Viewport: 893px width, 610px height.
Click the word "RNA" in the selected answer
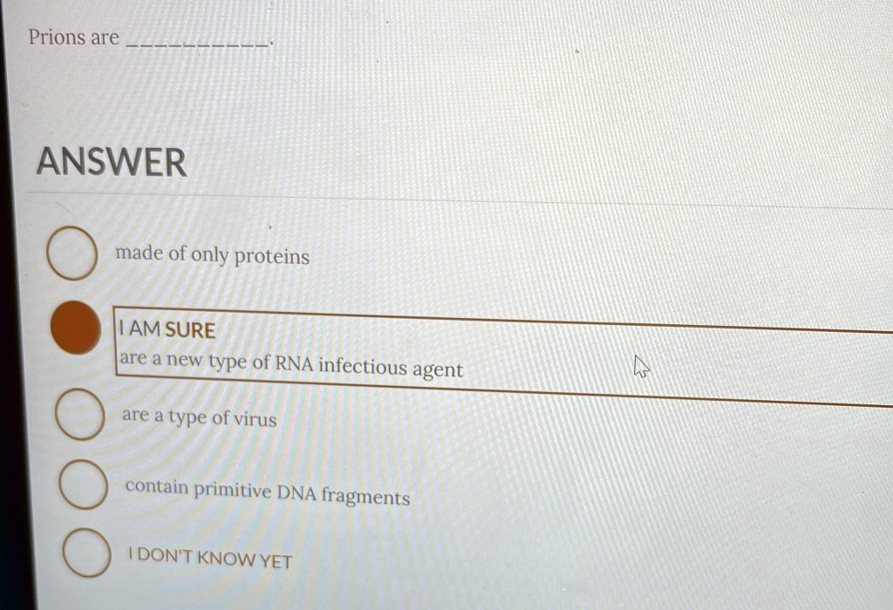pos(294,363)
